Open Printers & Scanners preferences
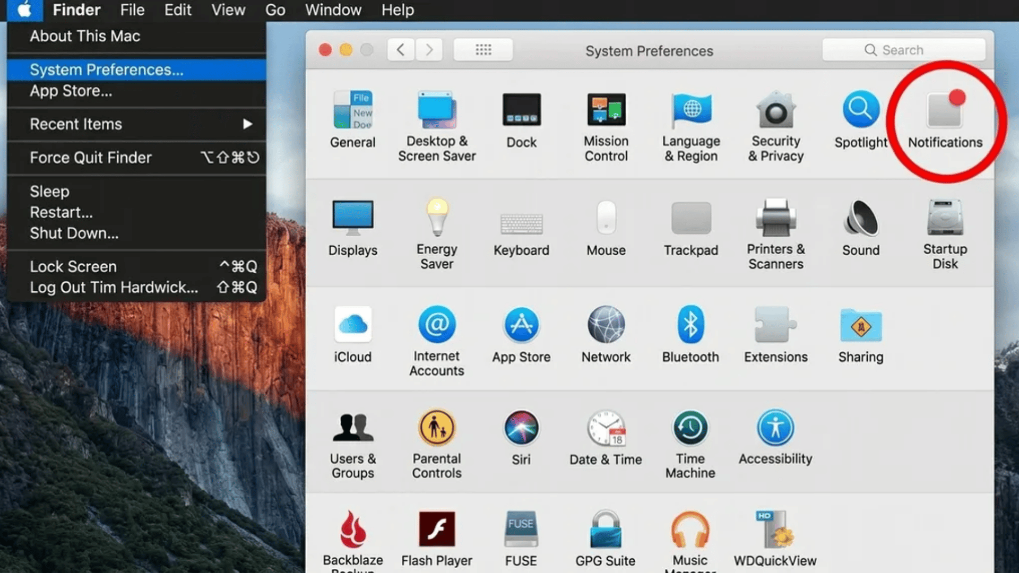1019x573 pixels. [x=776, y=234]
